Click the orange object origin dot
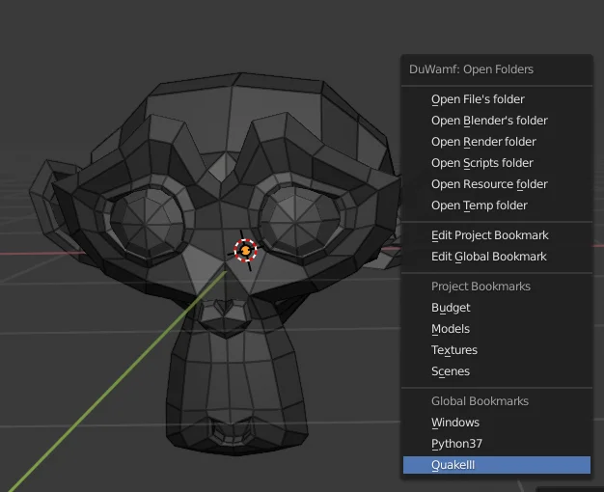 point(245,251)
